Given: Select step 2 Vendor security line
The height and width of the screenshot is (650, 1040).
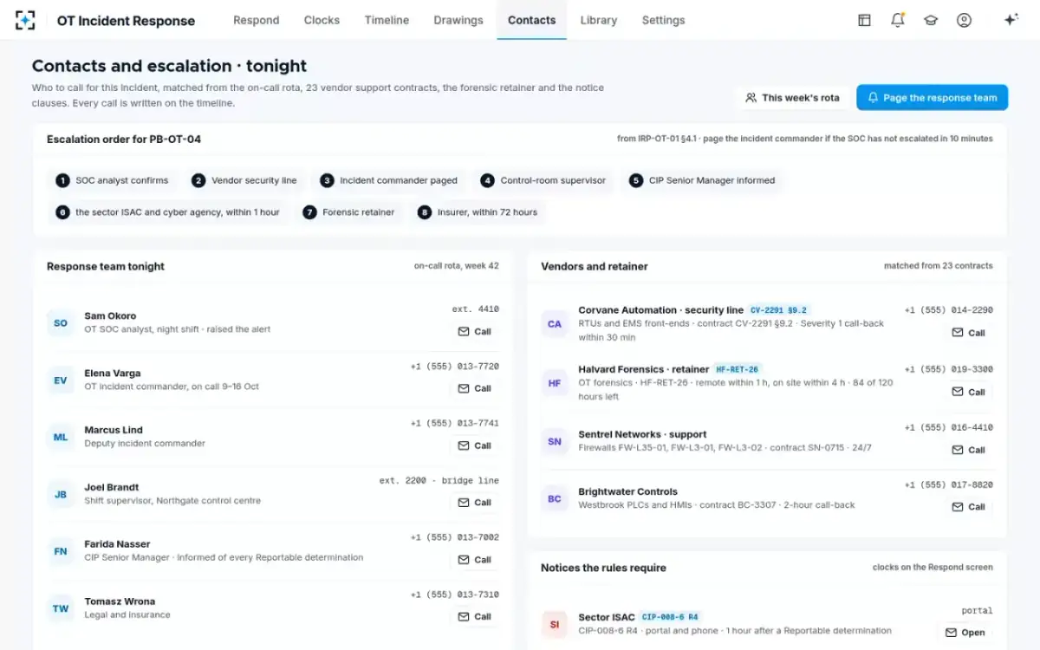Looking at the screenshot, I should click(244, 180).
